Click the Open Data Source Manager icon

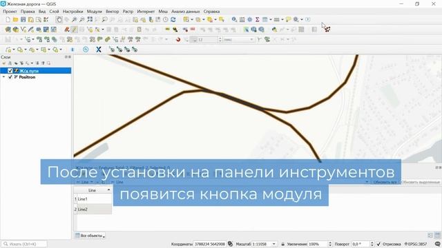(x=8, y=29)
